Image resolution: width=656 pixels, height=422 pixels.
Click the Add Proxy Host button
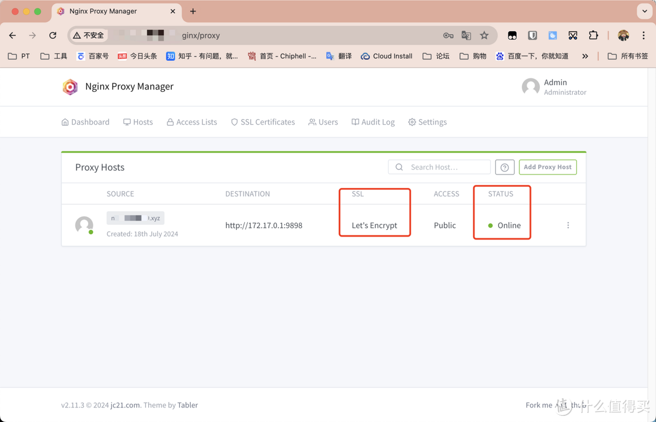tap(547, 167)
